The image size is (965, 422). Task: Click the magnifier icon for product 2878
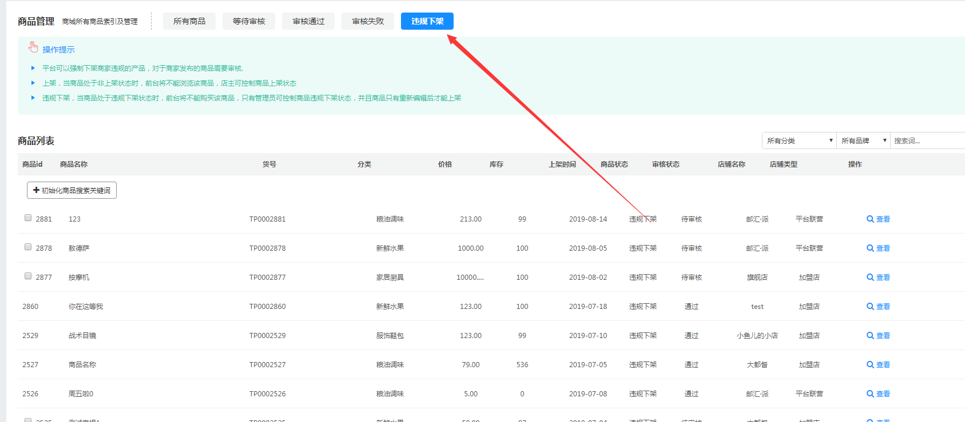pyautogui.click(x=870, y=248)
